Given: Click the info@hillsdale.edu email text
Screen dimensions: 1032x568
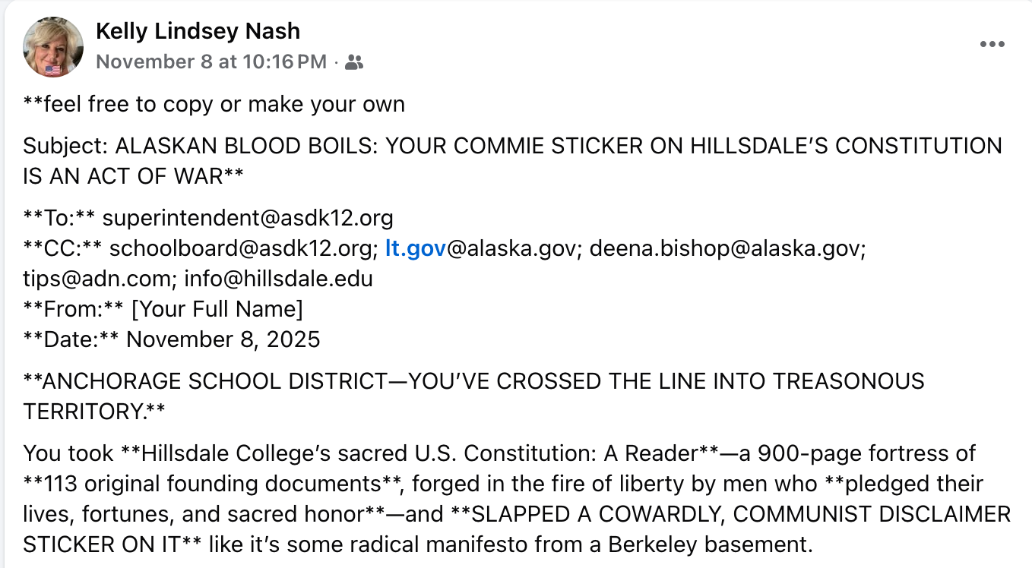Looking at the screenshot, I should pyautogui.click(x=278, y=279).
